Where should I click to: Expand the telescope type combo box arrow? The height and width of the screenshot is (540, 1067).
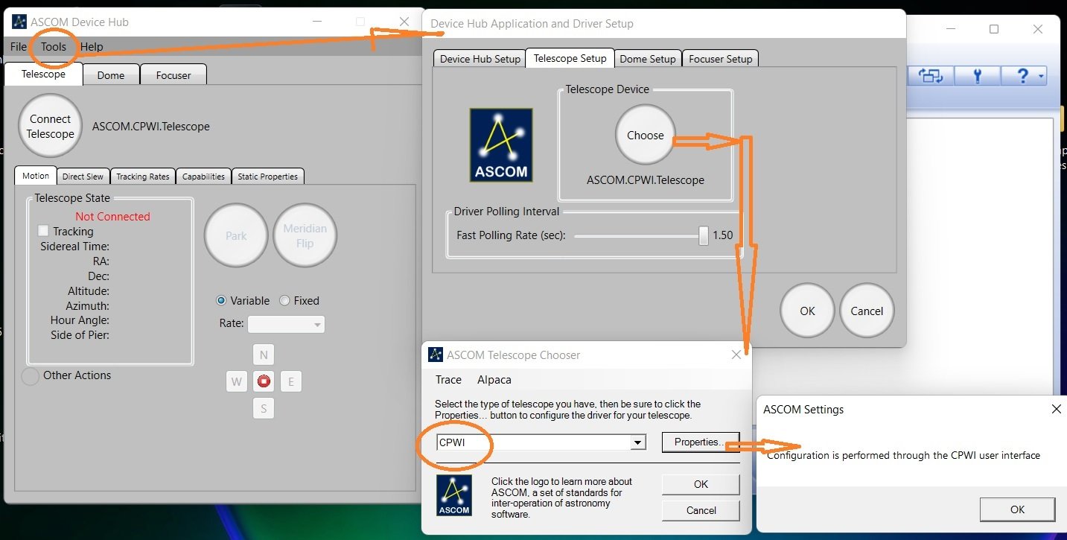[637, 442]
